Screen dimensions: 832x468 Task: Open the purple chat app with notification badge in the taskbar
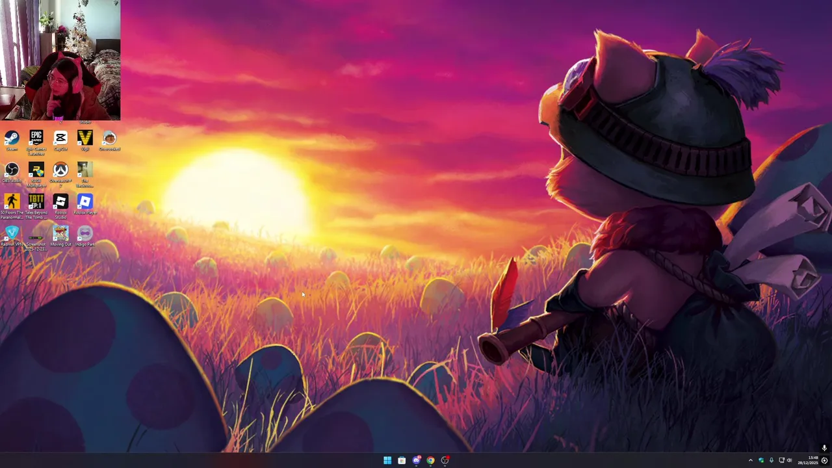click(416, 460)
